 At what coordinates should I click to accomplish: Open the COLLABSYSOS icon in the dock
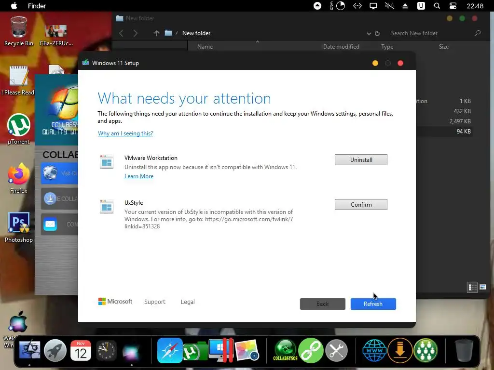coord(285,350)
